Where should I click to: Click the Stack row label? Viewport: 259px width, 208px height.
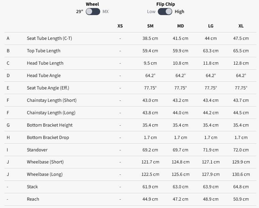pos(32,187)
